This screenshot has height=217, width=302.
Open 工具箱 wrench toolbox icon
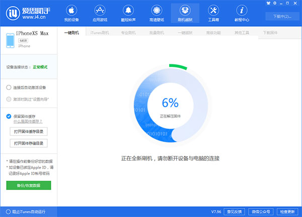coord(213,11)
